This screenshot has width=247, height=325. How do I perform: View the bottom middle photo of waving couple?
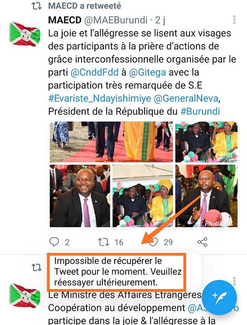tap(143, 196)
